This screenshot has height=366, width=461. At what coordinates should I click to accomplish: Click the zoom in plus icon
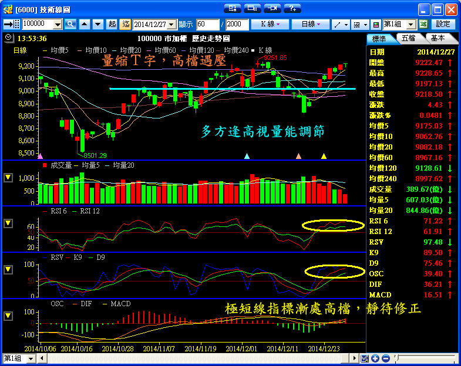click(x=376, y=358)
